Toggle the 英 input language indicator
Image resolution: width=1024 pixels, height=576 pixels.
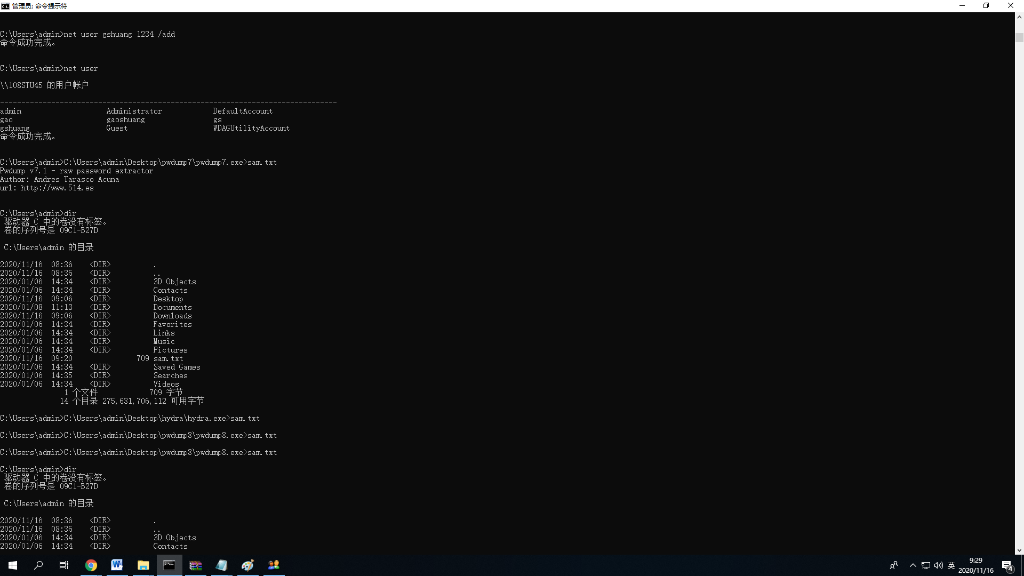[951, 565]
